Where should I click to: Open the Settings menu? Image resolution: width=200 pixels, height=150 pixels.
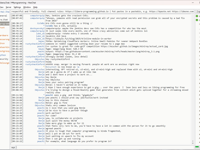point(17,7)
